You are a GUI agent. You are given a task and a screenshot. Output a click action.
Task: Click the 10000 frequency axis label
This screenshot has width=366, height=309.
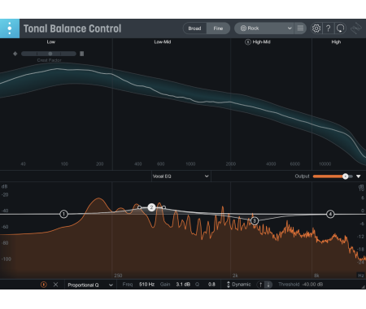tap(325, 164)
